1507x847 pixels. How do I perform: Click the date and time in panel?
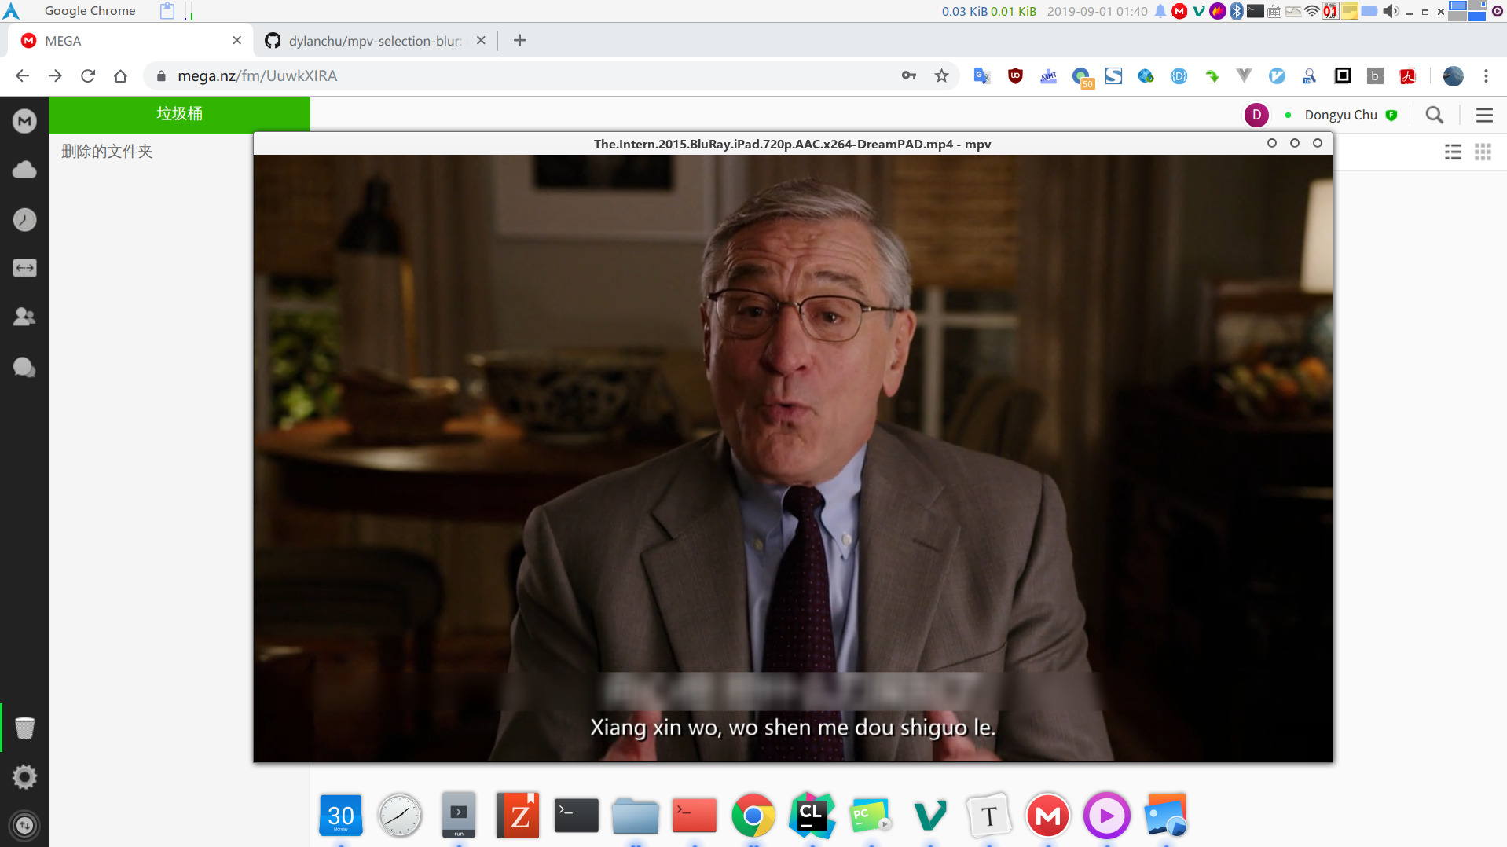[x=1097, y=11]
